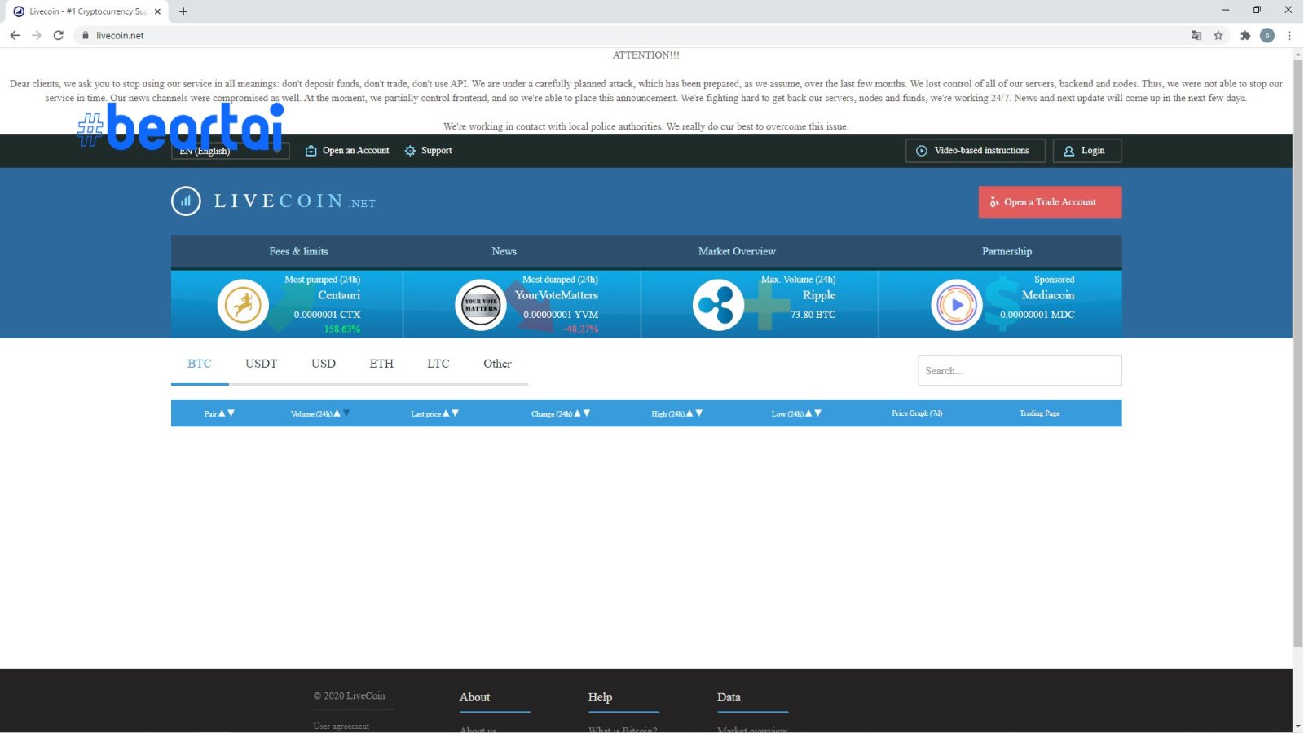Bookmark this page with the star icon
The height and width of the screenshot is (733, 1304).
[1218, 35]
